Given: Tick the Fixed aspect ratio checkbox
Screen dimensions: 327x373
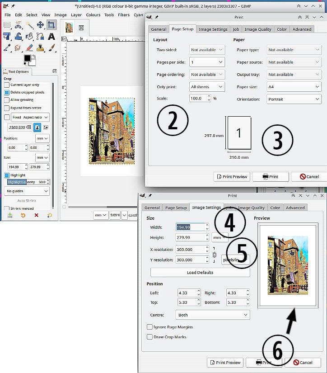Looking at the screenshot, I should 7,117.
